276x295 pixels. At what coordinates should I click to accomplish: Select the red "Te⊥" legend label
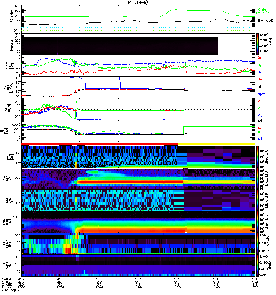260,128
